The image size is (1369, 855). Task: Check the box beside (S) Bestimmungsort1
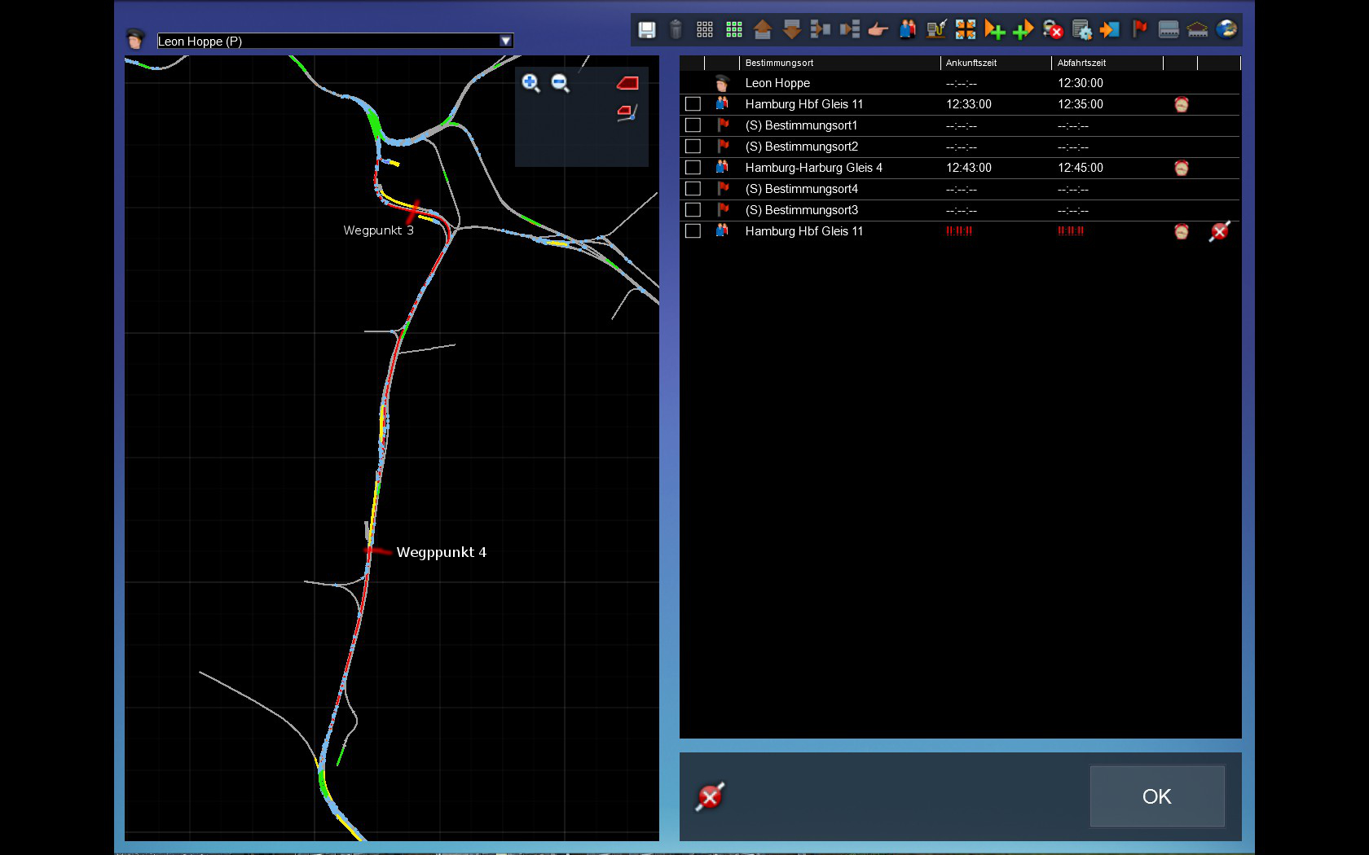(693, 125)
